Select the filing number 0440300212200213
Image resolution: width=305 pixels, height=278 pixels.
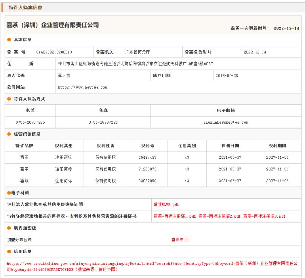click(x=54, y=52)
